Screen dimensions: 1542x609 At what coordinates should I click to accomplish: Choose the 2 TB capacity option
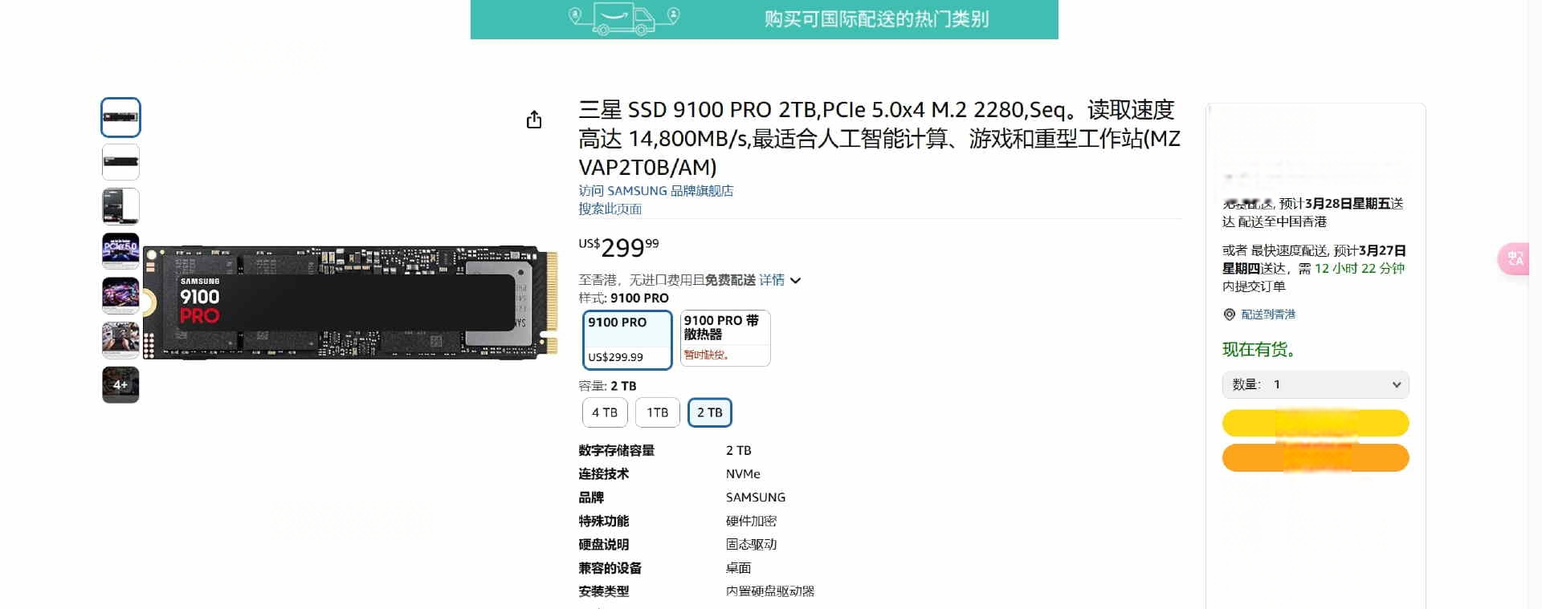tap(710, 412)
